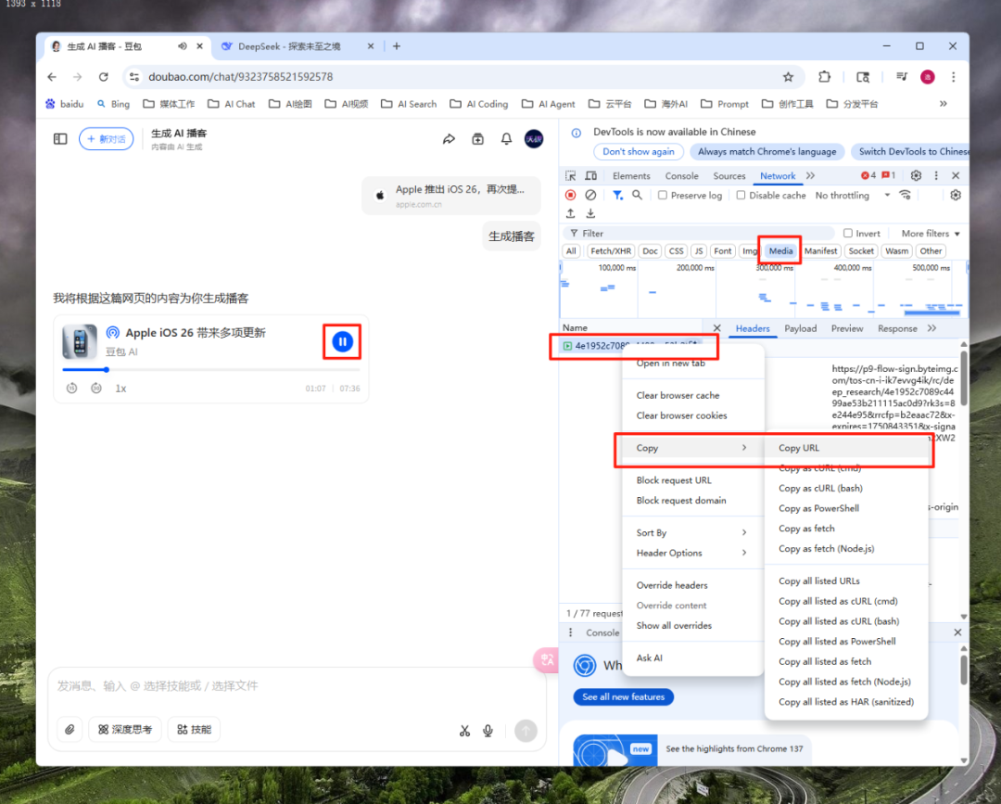
Task: Click Don't show again in DevTools banner
Action: (639, 152)
